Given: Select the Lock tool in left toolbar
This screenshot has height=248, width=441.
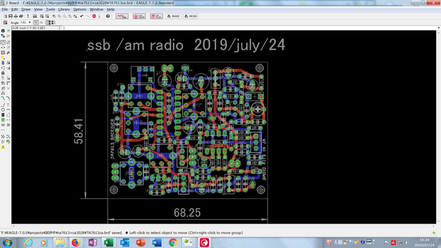Looking at the screenshot, I should coord(2,73).
